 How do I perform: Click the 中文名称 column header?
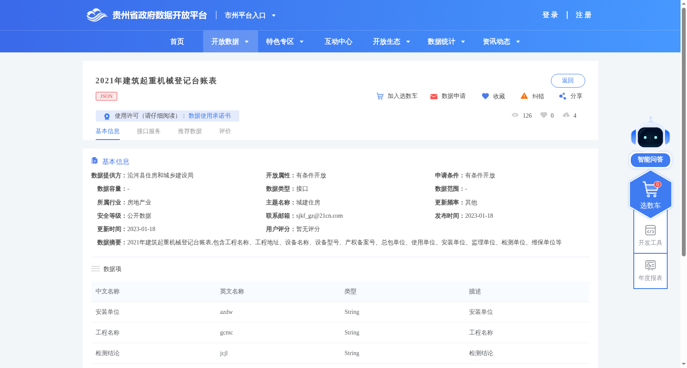pos(107,292)
